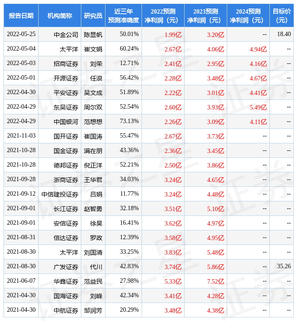Click accuracy value 11.77%
Image resolution: width=294 pixels, height=321 pixels.
click(129, 194)
